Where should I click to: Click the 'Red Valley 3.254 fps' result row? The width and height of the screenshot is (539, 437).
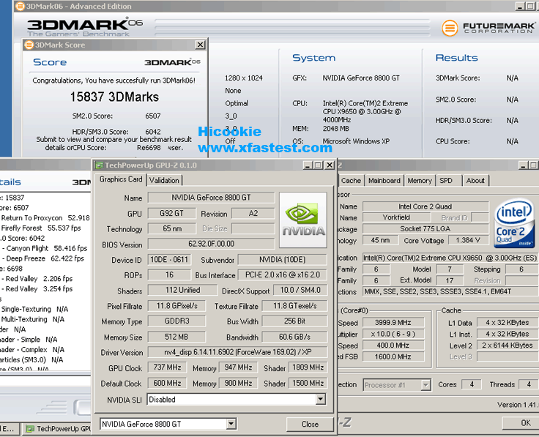click(x=39, y=289)
